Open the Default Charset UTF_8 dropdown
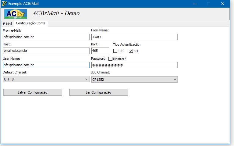234x146 pixels. pos(46,79)
